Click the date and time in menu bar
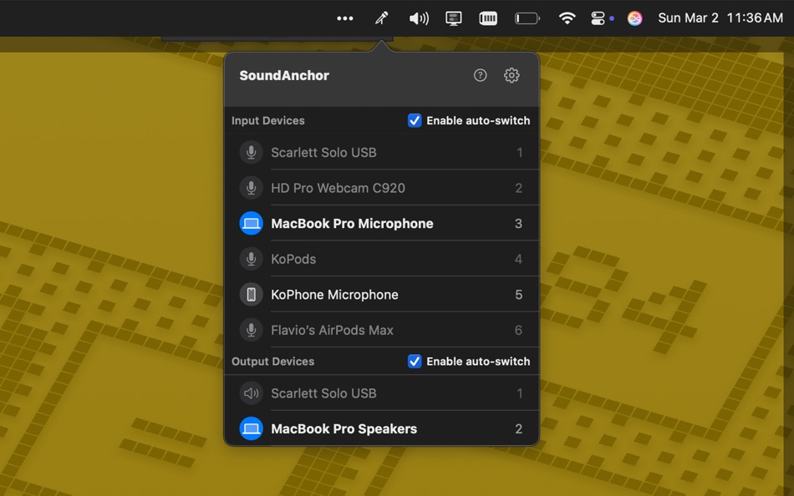 [720, 18]
